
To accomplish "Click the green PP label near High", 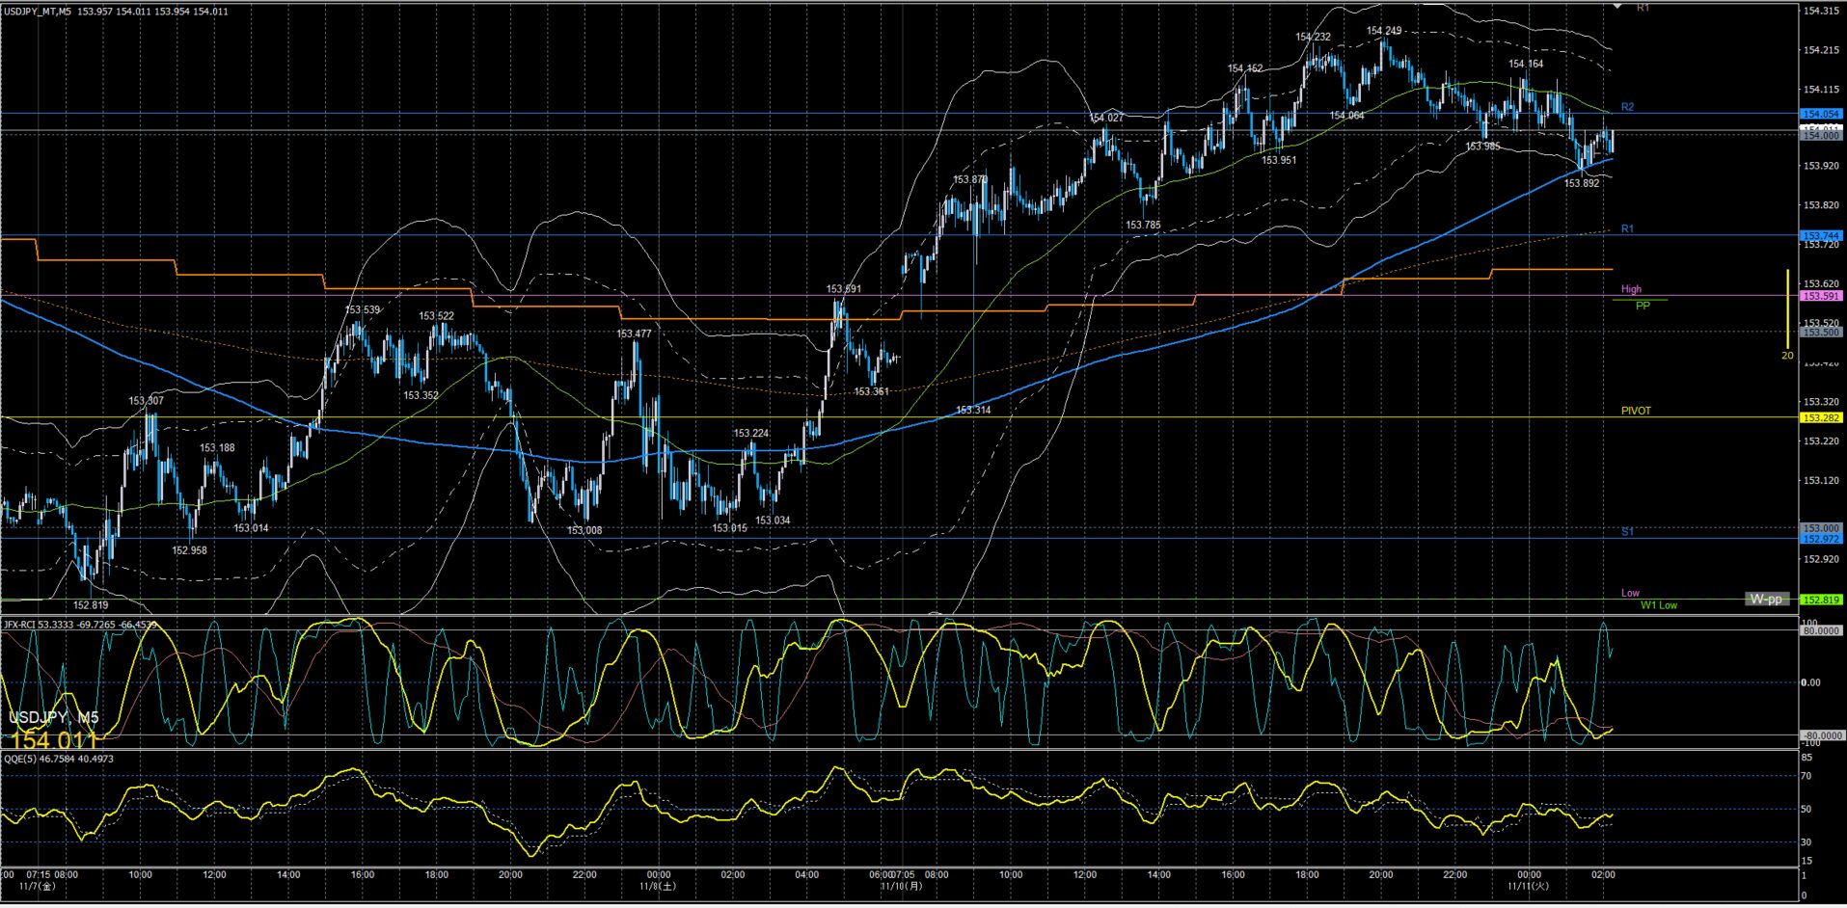I will coord(1643,306).
